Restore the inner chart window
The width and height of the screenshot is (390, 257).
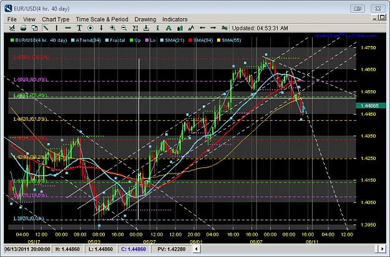pos(383,17)
